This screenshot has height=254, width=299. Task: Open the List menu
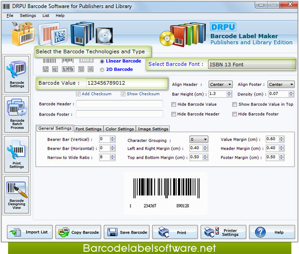(46, 16)
